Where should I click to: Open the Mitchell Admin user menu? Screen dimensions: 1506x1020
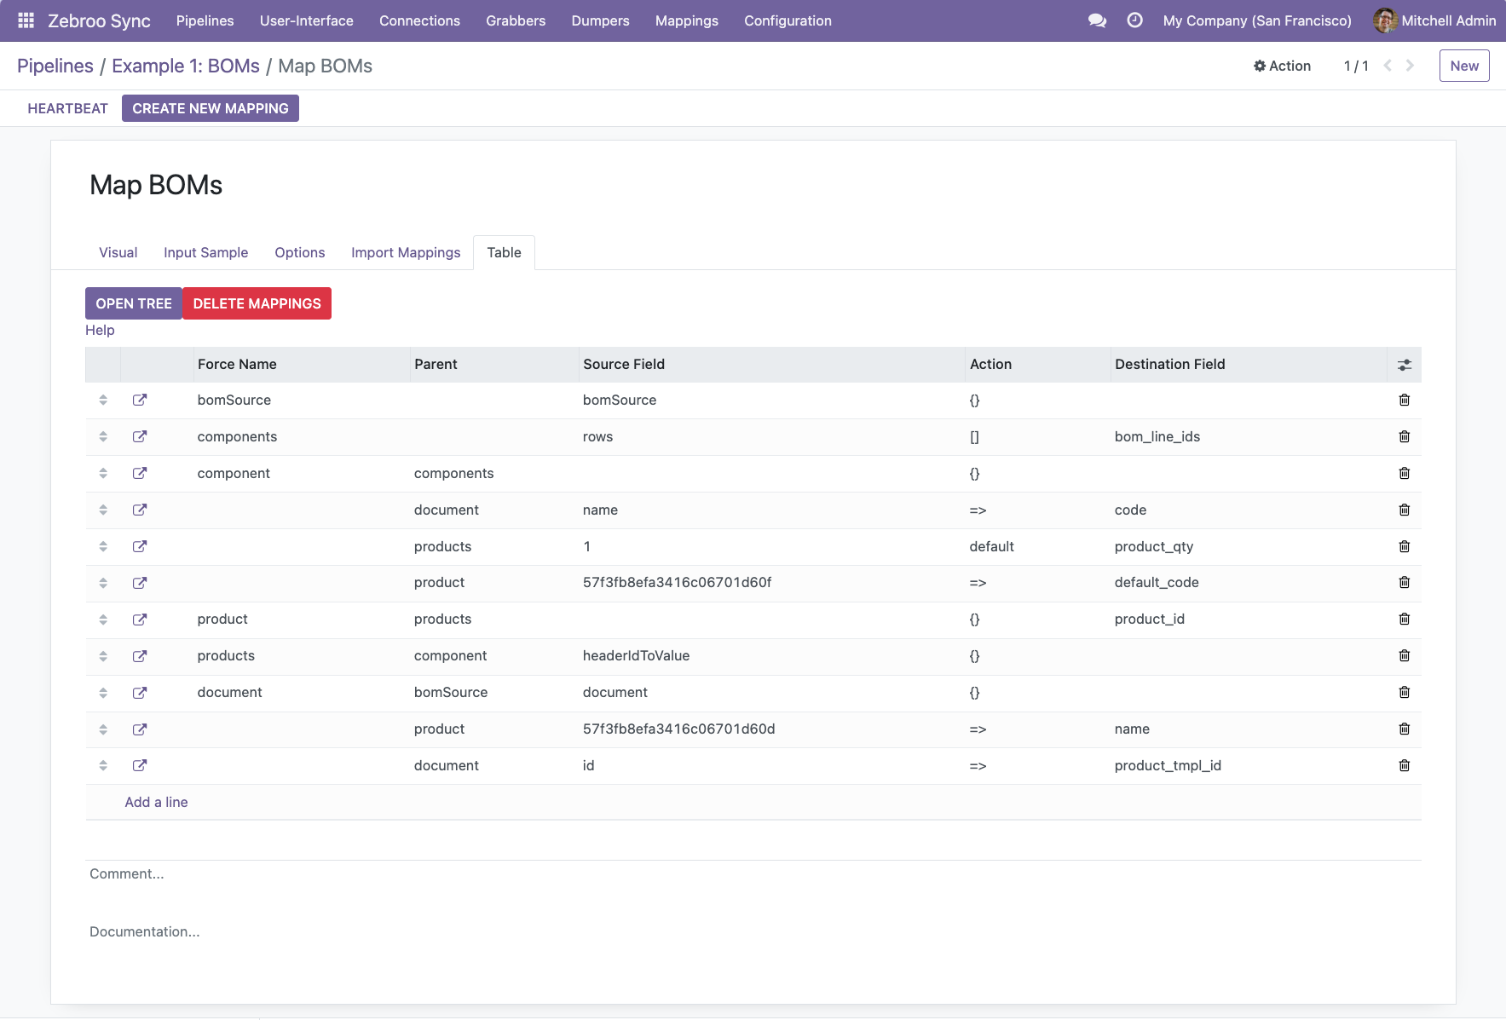[1434, 20]
